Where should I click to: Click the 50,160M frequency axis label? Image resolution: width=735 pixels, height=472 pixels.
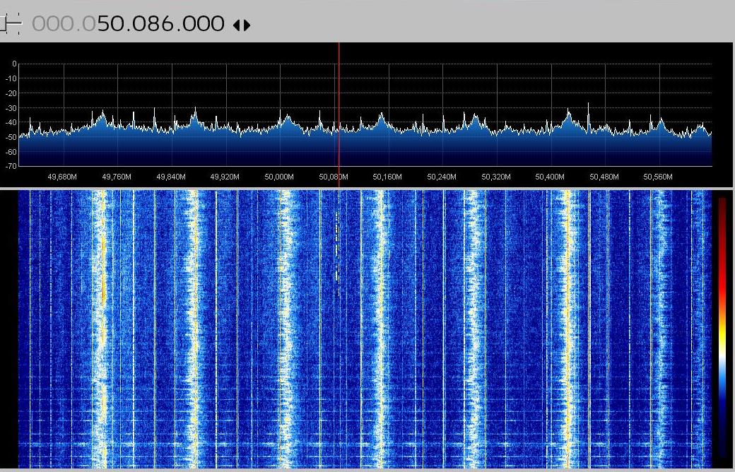387,177
